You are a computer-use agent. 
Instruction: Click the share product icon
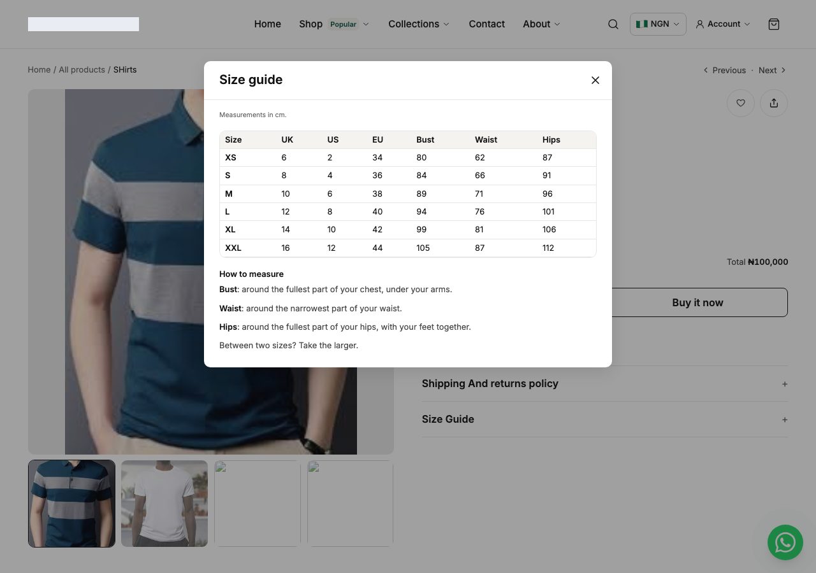[x=774, y=103]
